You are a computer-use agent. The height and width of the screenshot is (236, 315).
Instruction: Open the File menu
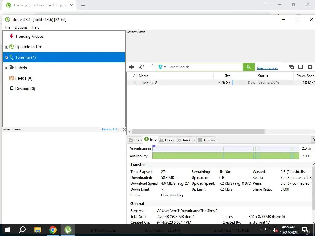7,27
